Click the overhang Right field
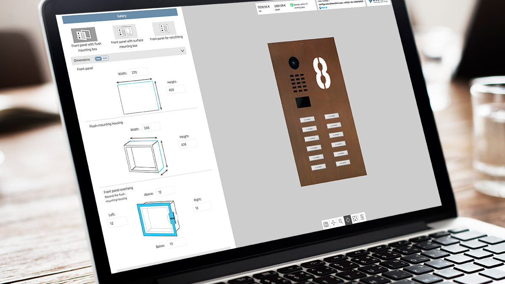The height and width of the screenshot is (284, 505). pyautogui.click(x=202, y=207)
